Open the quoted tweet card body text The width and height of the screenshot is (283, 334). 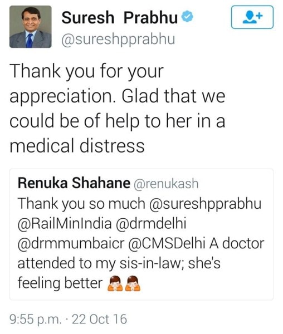141,243
